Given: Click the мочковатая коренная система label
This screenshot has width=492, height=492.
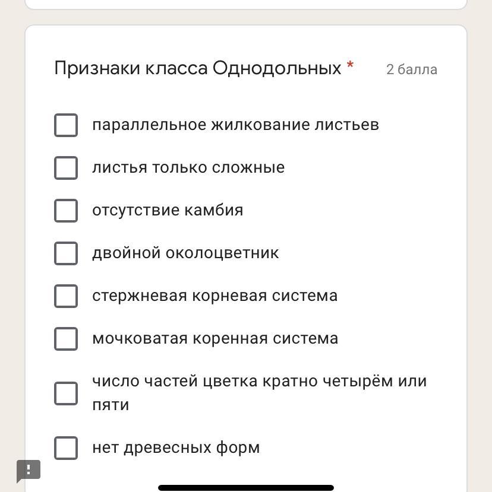Looking at the screenshot, I should 215,339.
